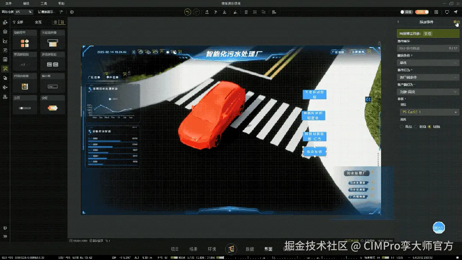Image resolution: width=462 pixels, height=260 pixels.
Task: Click the pagination component thumbnail
Action: [x=25, y=108]
